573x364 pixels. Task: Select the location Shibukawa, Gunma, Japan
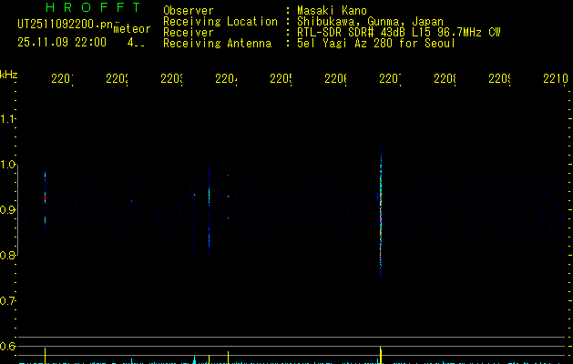370,22
